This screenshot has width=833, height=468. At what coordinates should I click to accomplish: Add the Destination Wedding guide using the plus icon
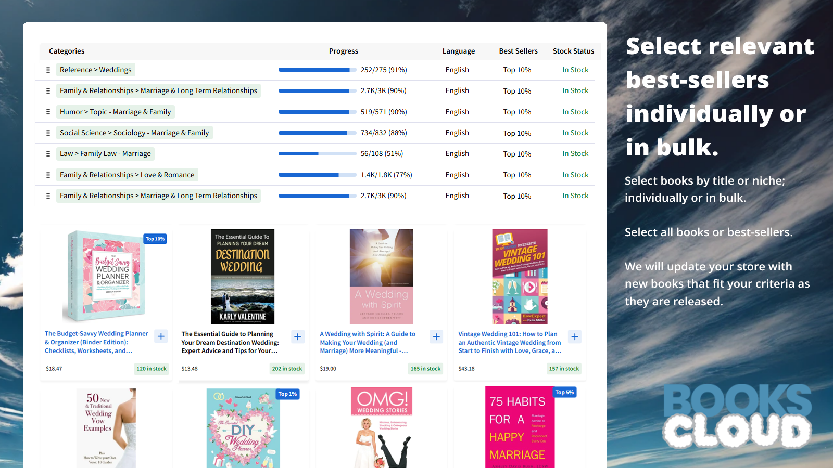(x=298, y=336)
